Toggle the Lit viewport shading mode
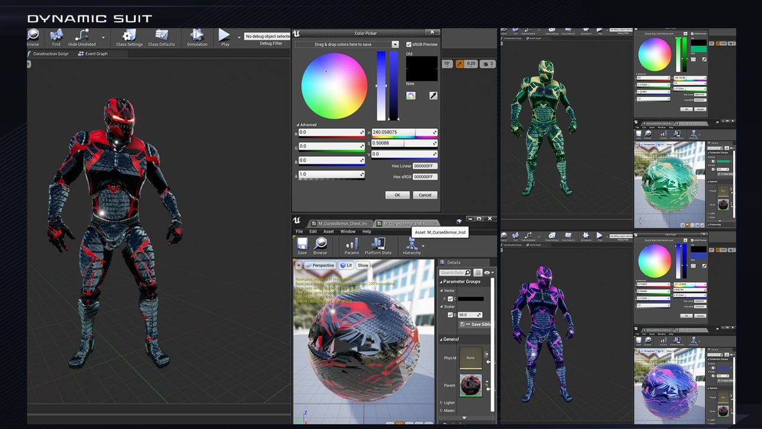This screenshot has width=762, height=429. click(x=346, y=265)
